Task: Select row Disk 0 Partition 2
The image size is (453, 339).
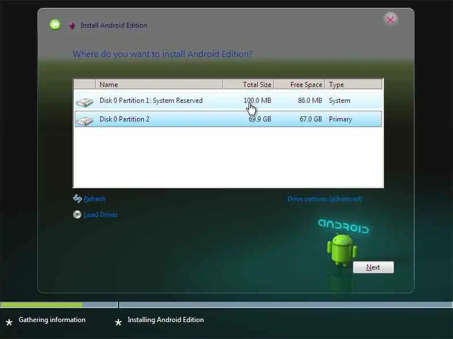Action: 228,119
